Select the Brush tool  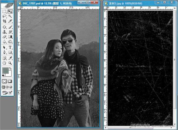click(x=10, y=27)
